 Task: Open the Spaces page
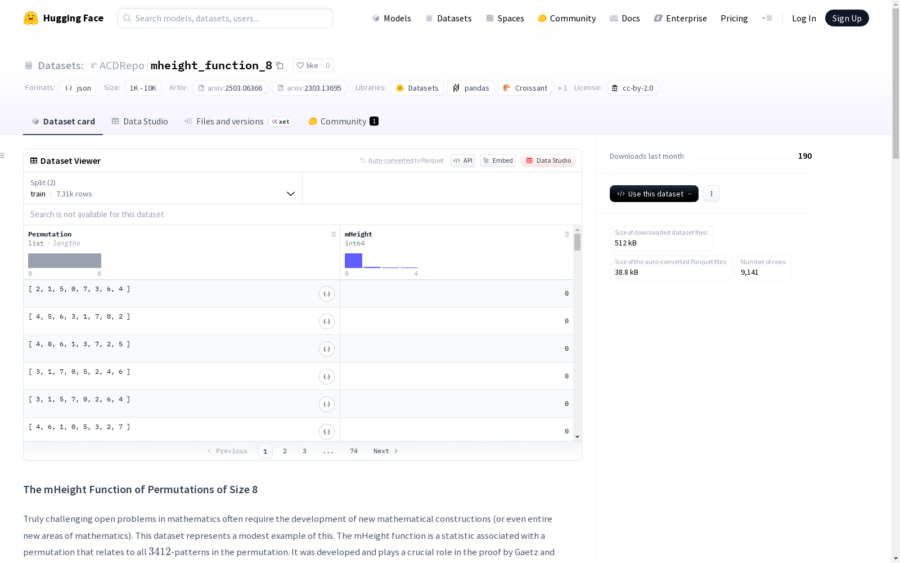pyautogui.click(x=505, y=18)
